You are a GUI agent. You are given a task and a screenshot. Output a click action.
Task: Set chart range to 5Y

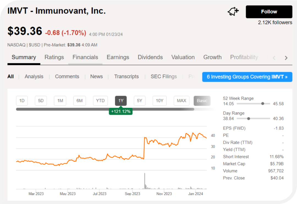pos(140,101)
